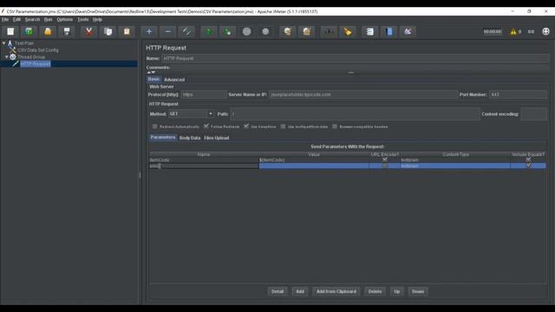Click the Path input field

pos(355,114)
